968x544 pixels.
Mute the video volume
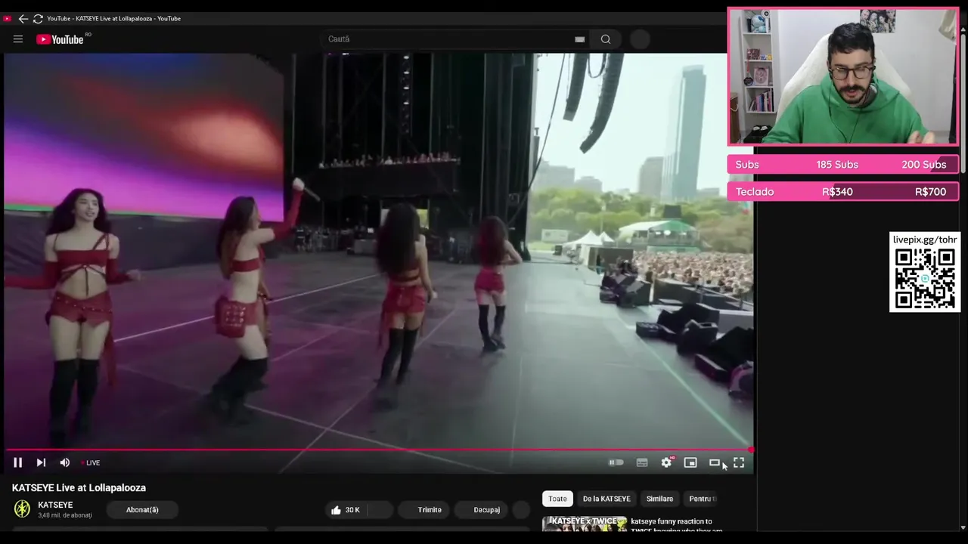point(65,462)
